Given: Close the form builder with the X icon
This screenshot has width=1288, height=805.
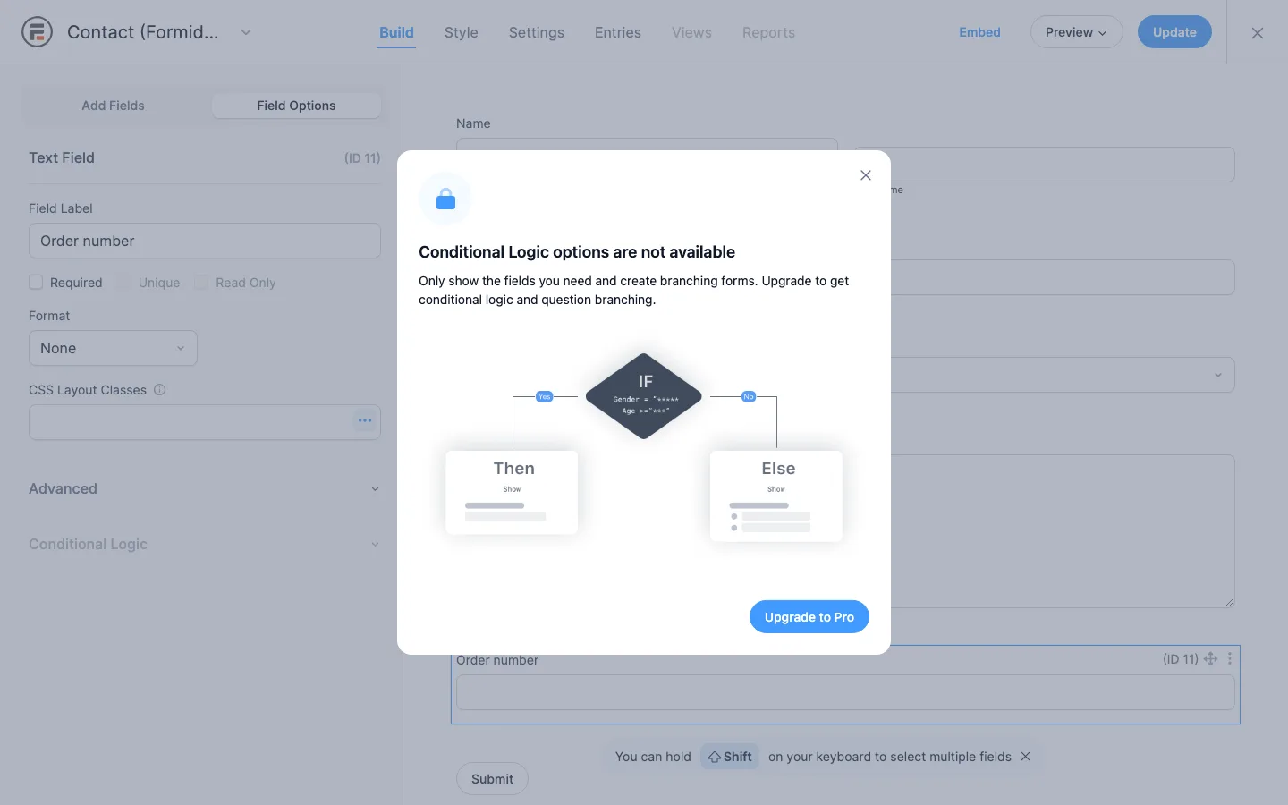Looking at the screenshot, I should [1258, 33].
